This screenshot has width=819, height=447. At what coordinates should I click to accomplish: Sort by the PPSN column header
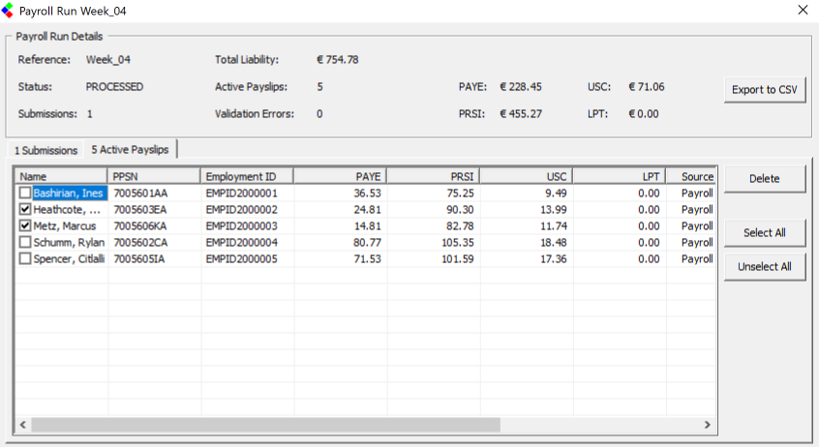[153, 176]
